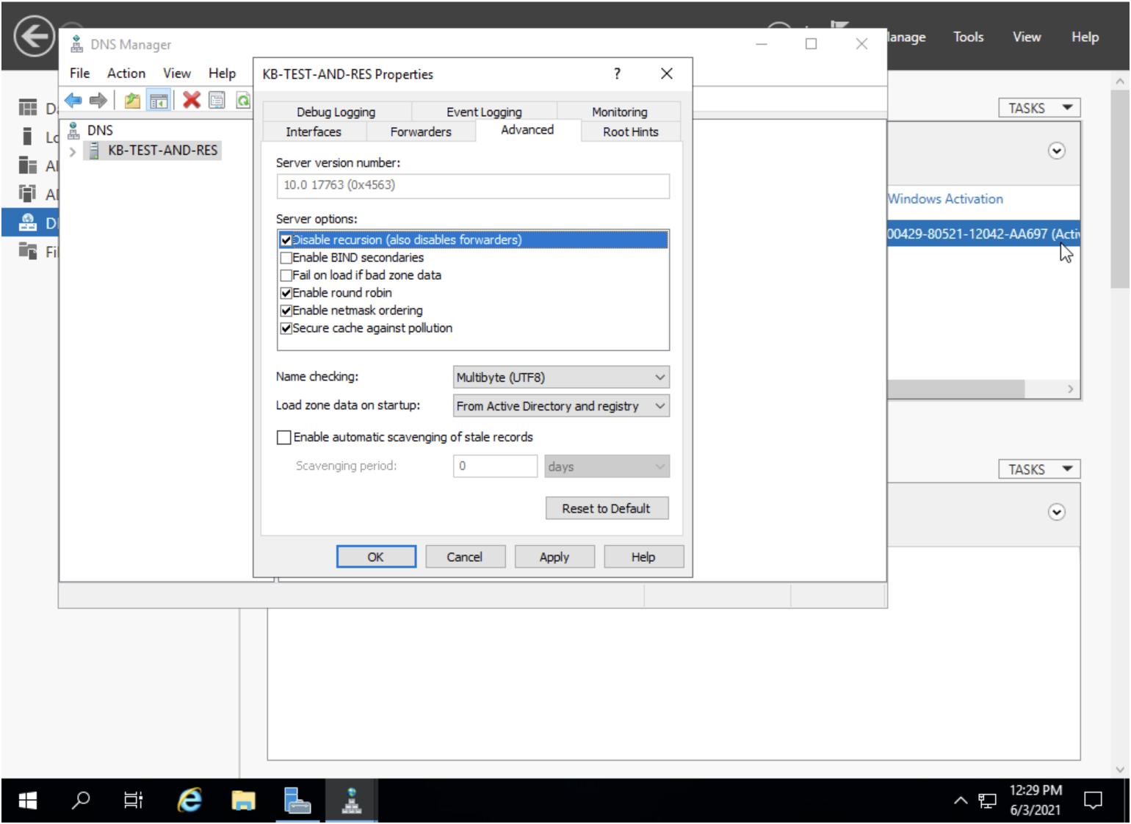The width and height of the screenshot is (1131, 824).
Task: Select the DNS root node icon in the tree
Action: coord(73,131)
